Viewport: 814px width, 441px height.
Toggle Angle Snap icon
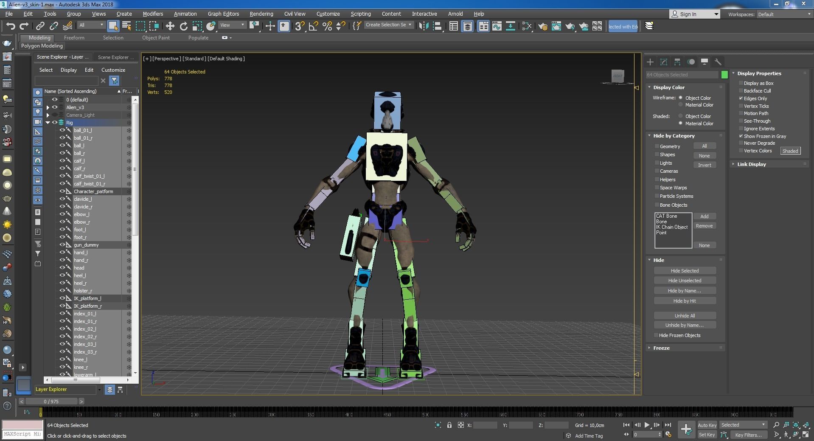[314, 26]
